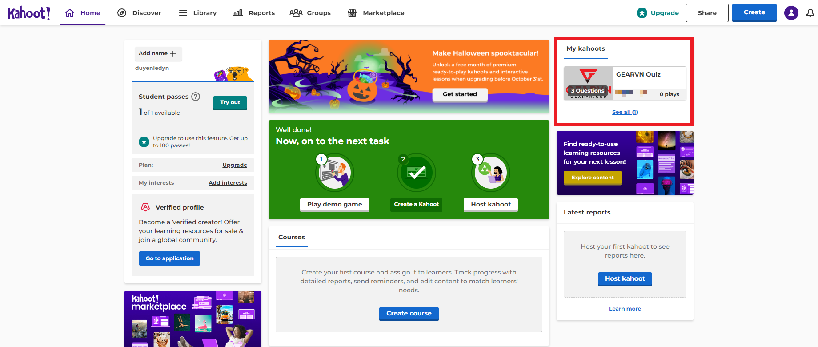Click Get started on Halloween banner
818x347 pixels.
[460, 94]
